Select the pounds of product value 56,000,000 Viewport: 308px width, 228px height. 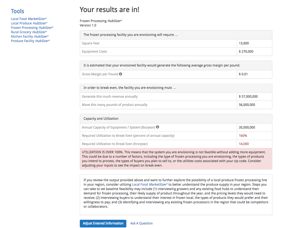click(x=247, y=105)
